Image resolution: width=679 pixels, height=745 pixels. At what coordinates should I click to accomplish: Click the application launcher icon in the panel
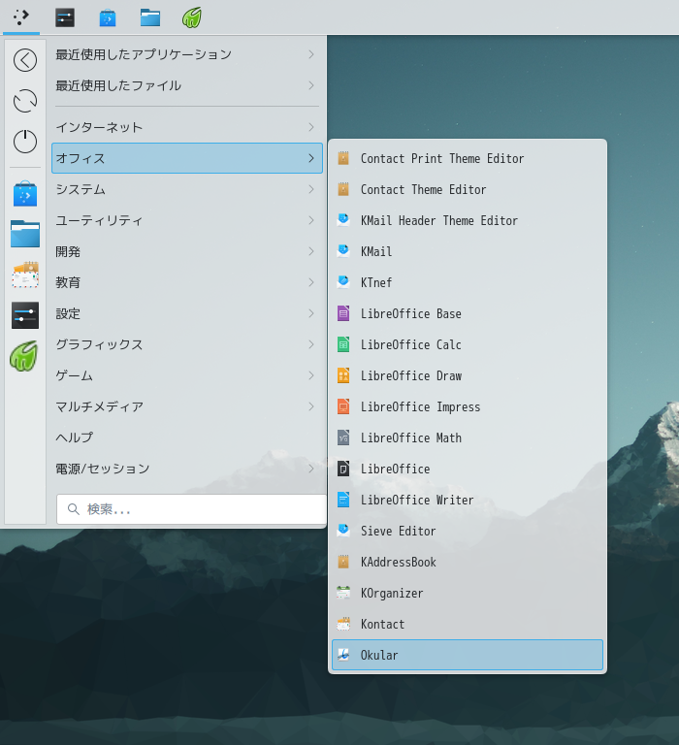(21, 17)
